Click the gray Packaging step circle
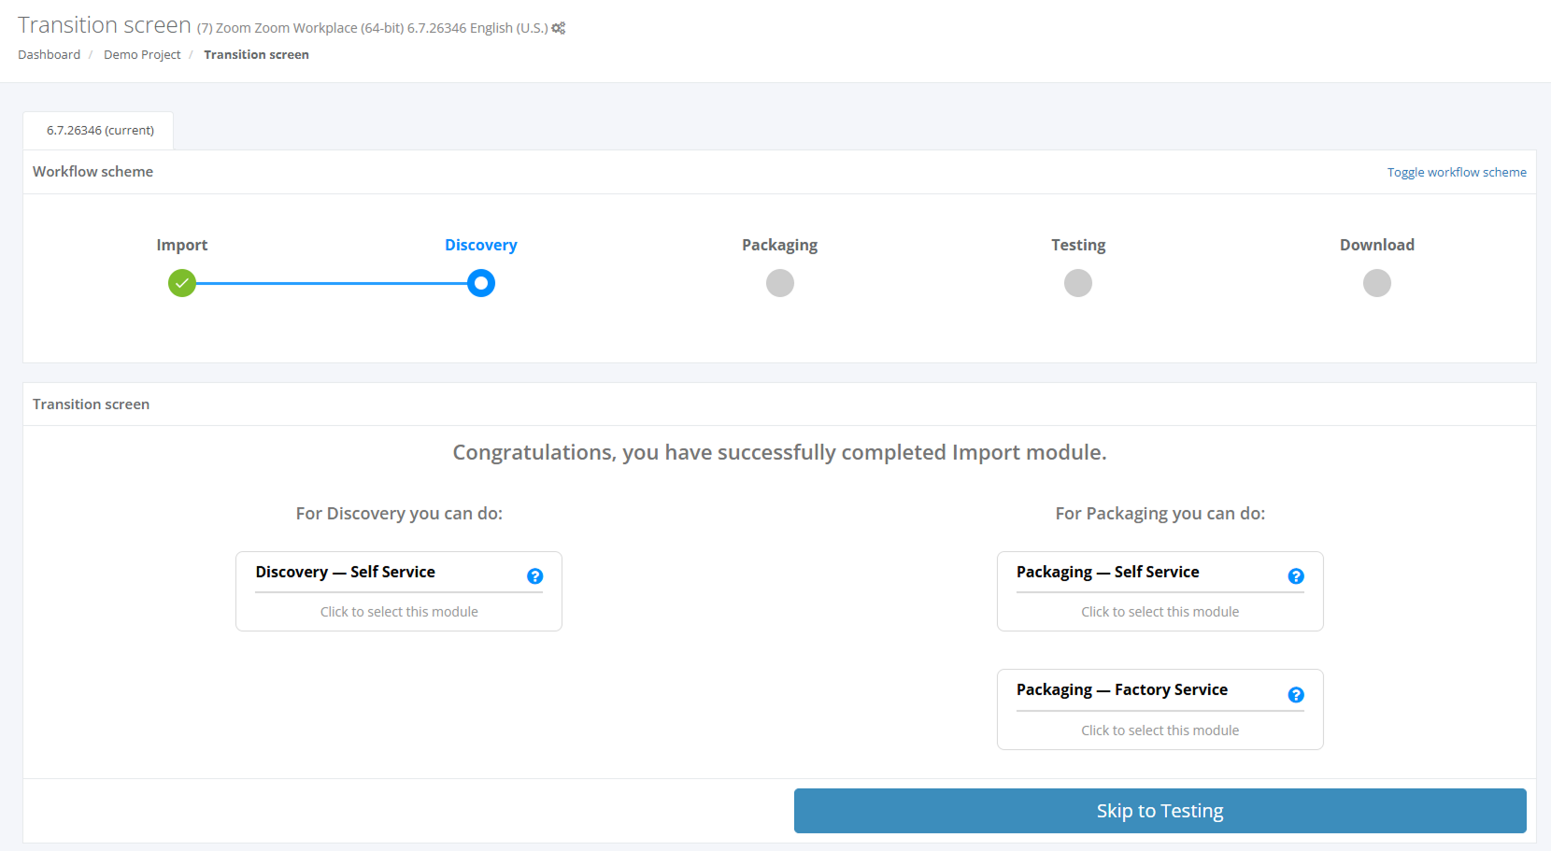 pos(780,283)
